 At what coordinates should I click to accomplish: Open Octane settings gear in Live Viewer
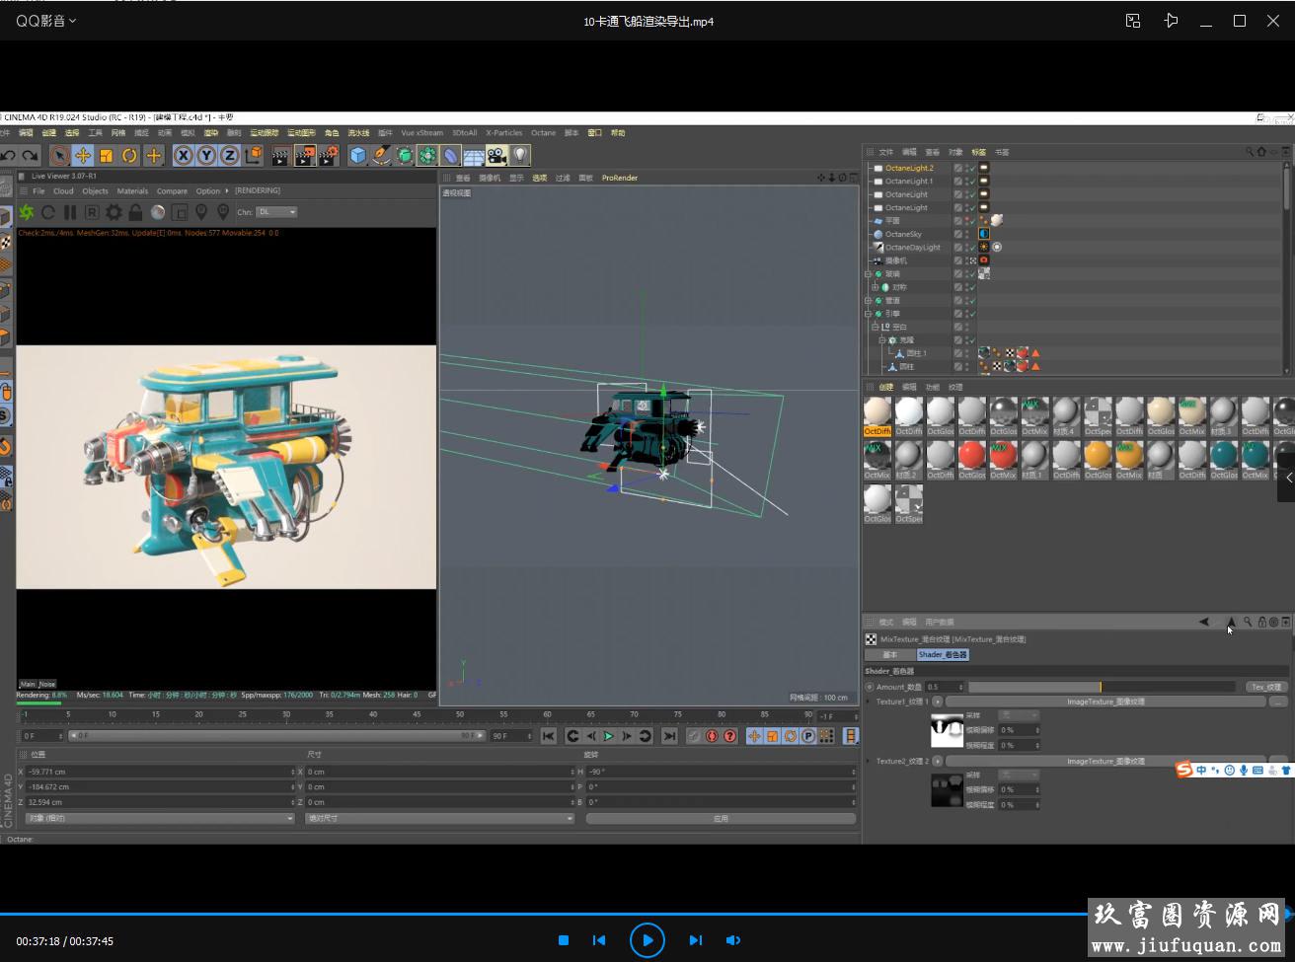(x=114, y=212)
